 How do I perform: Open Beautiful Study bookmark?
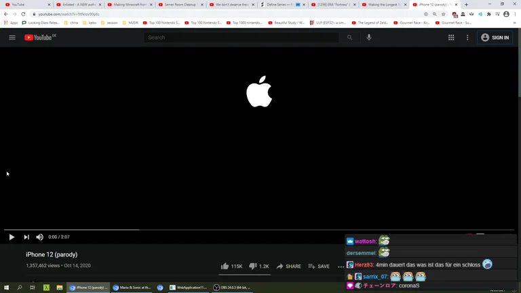click(286, 23)
